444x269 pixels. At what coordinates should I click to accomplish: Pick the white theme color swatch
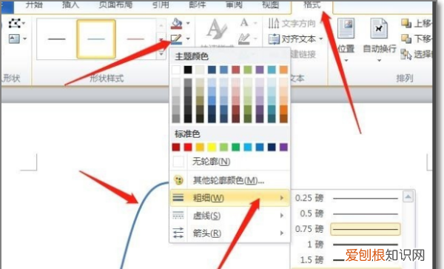click(176, 70)
